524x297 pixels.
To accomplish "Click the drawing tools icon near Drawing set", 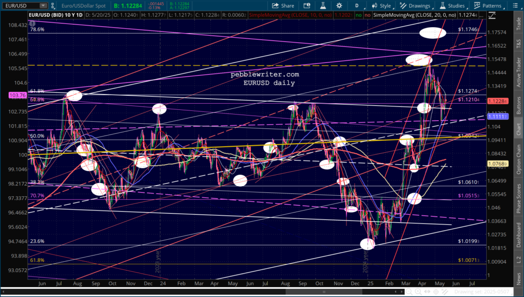I will (x=445, y=292).
